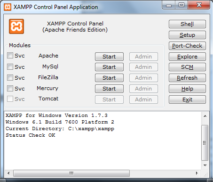
Task: Click the disabled Tomcat Svc checkbox
Action: coord(10,99)
